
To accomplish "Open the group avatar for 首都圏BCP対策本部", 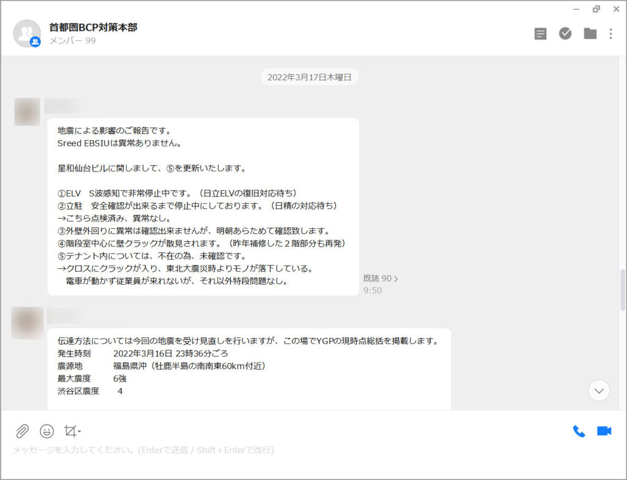I will [x=26, y=34].
